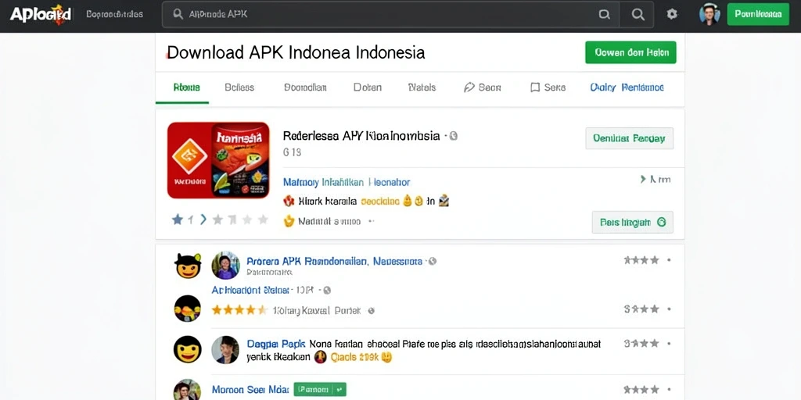Click the blue chevron in rating row
Screen dimensions: 801x400
coord(203,220)
